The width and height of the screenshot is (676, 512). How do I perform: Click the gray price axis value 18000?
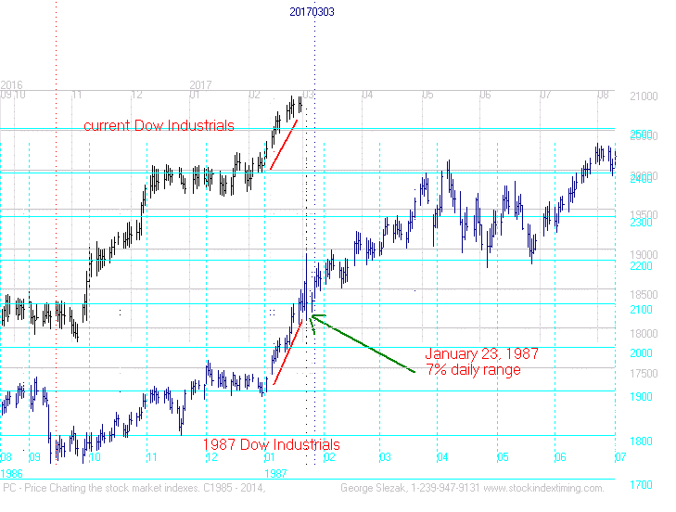point(644,334)
